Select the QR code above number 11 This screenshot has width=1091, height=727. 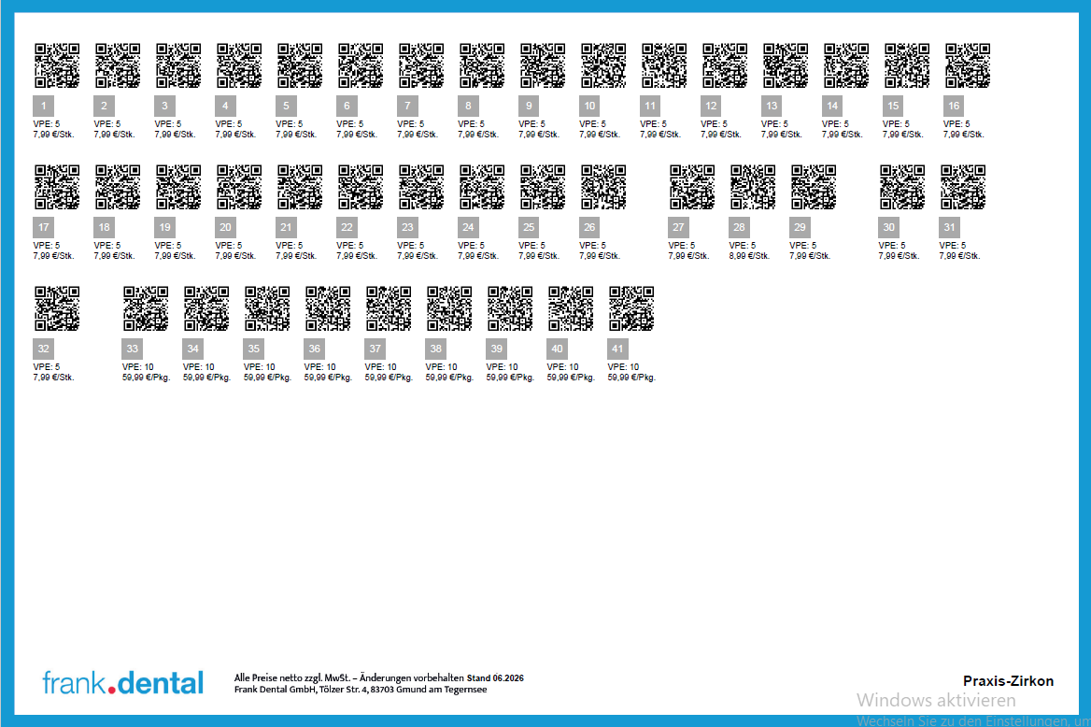(664, 65)
